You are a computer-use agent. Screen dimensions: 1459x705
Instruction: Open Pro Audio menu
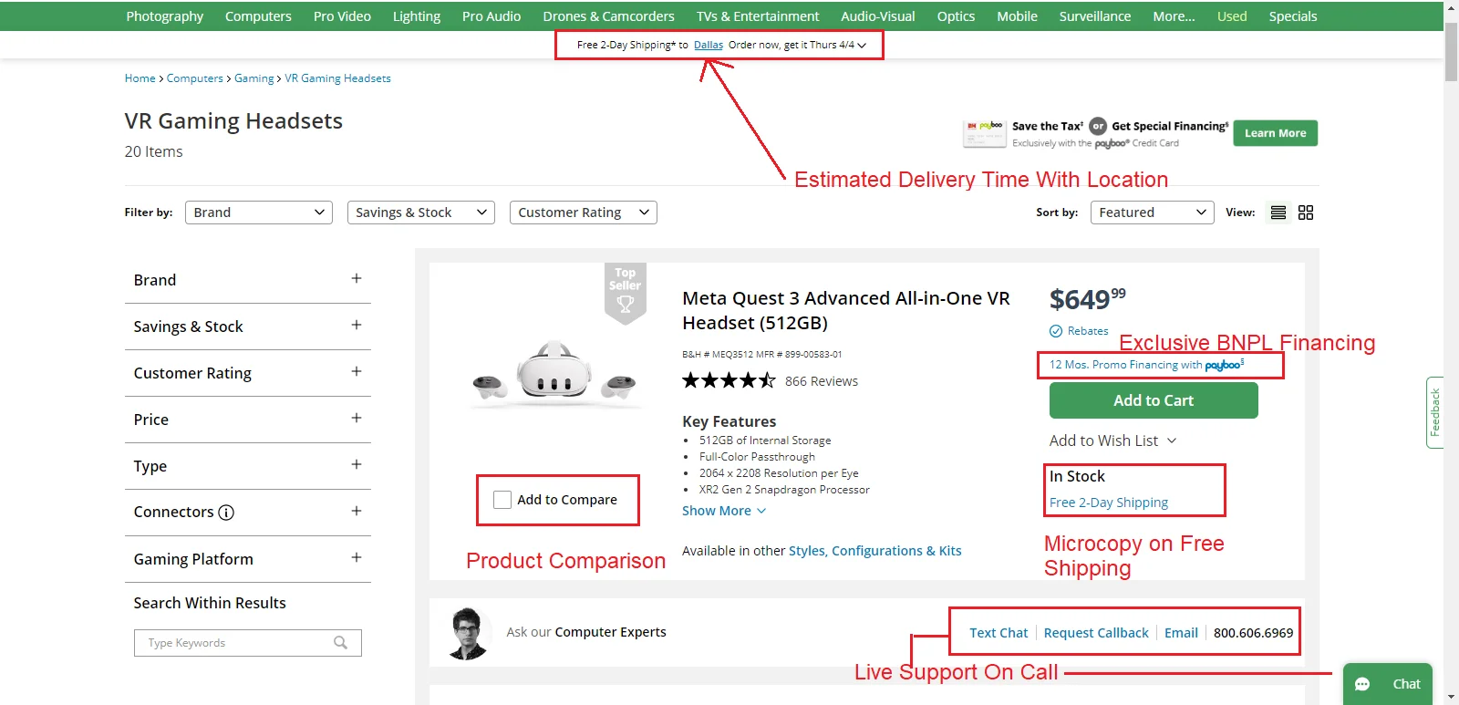click(492, 16)
